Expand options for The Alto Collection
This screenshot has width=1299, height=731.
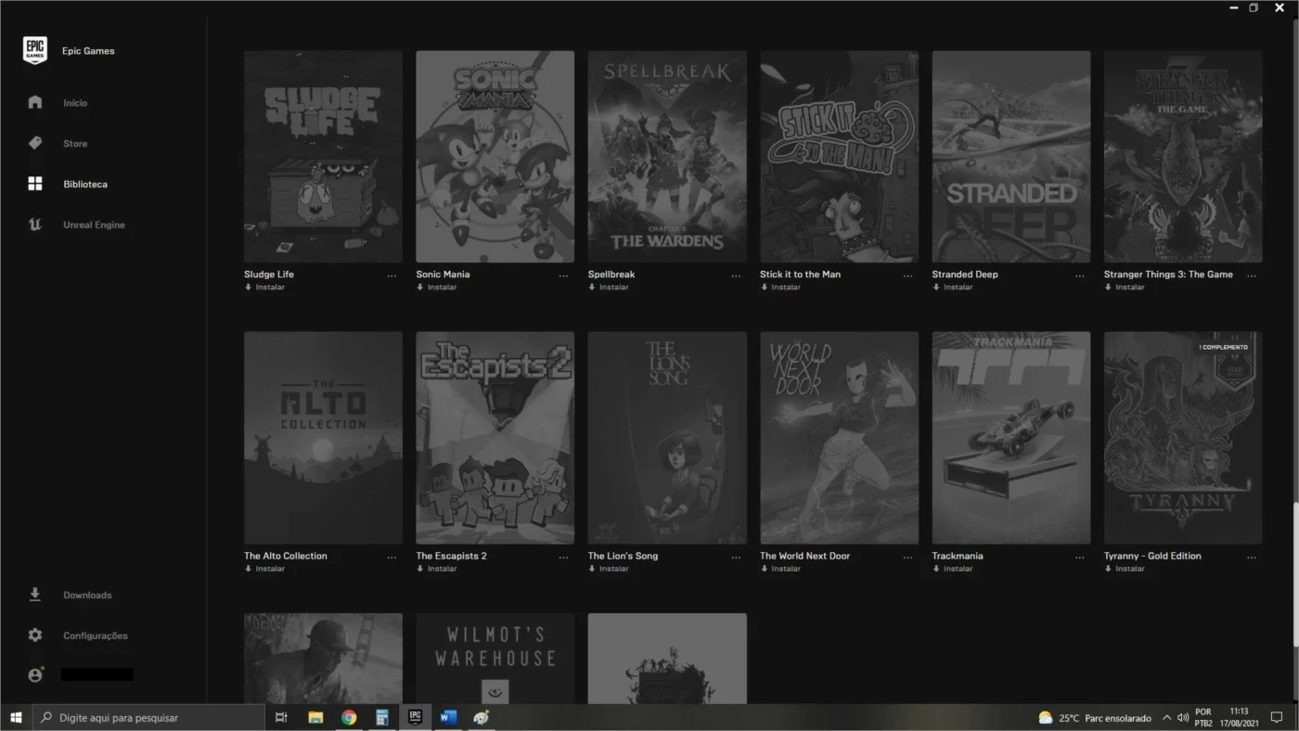click(392, 558)
